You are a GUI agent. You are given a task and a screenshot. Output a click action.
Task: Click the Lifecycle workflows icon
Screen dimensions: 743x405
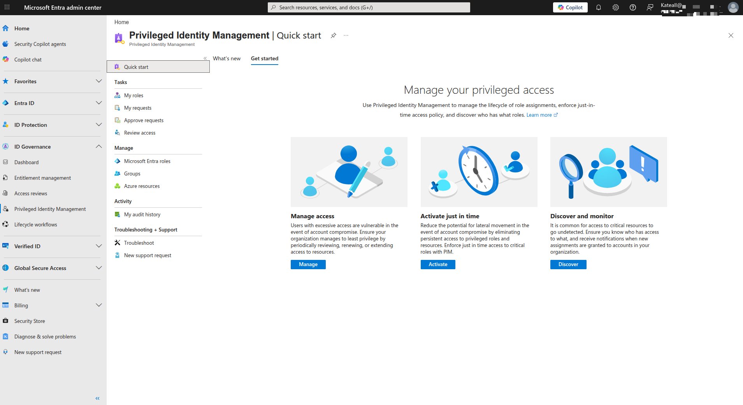(5, 224)
